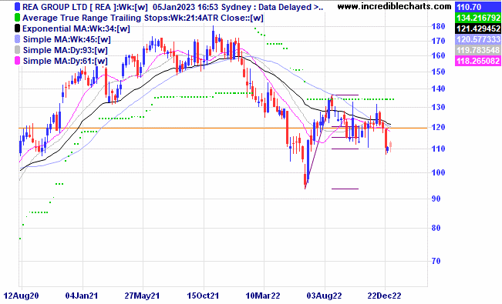502x304 pixels.
Task: Click the 04Jan21 date axis label
Action: 81,296
